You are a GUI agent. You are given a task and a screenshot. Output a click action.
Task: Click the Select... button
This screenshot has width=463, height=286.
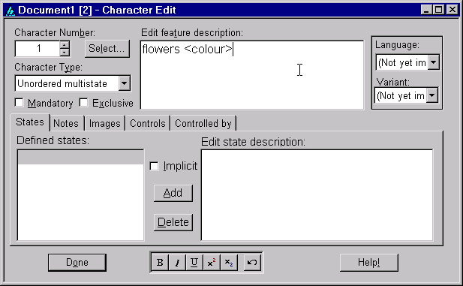(x=107, y=49)
